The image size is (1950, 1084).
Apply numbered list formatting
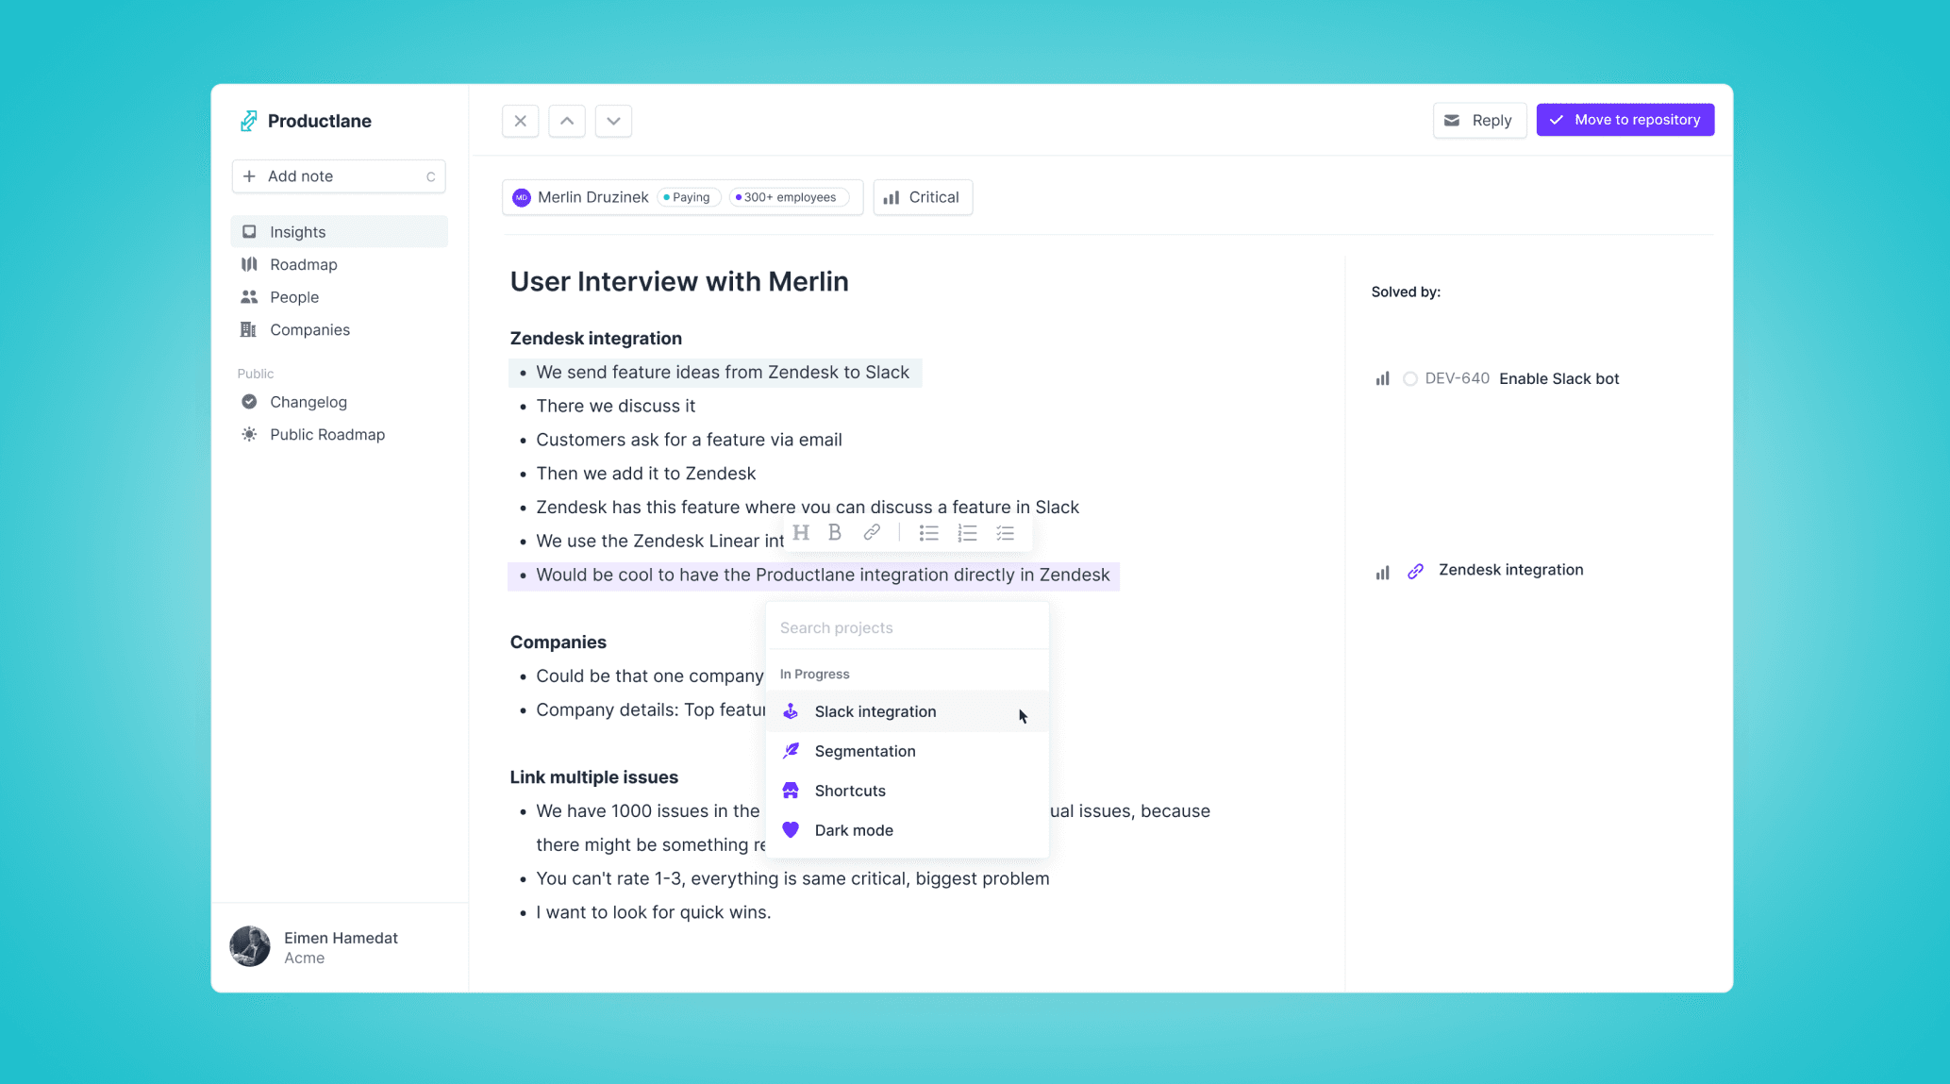pos(967,533)
